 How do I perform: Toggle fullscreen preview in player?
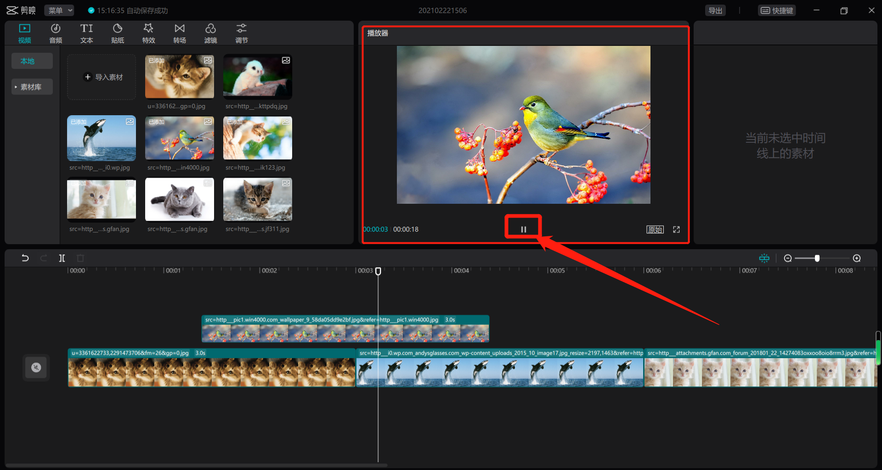coord(676,229)
